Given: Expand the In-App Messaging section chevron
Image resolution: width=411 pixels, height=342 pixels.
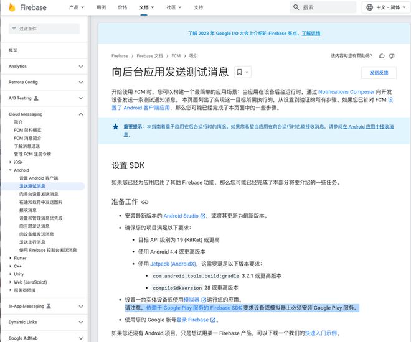Looking at the screenshot, I should point(81,306).
